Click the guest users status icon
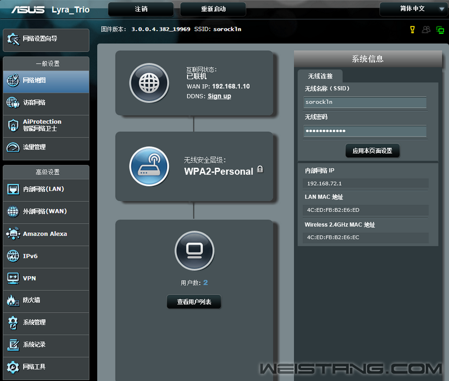The width and height of the screenshot is (449, 381). click(x=426, y=30)
